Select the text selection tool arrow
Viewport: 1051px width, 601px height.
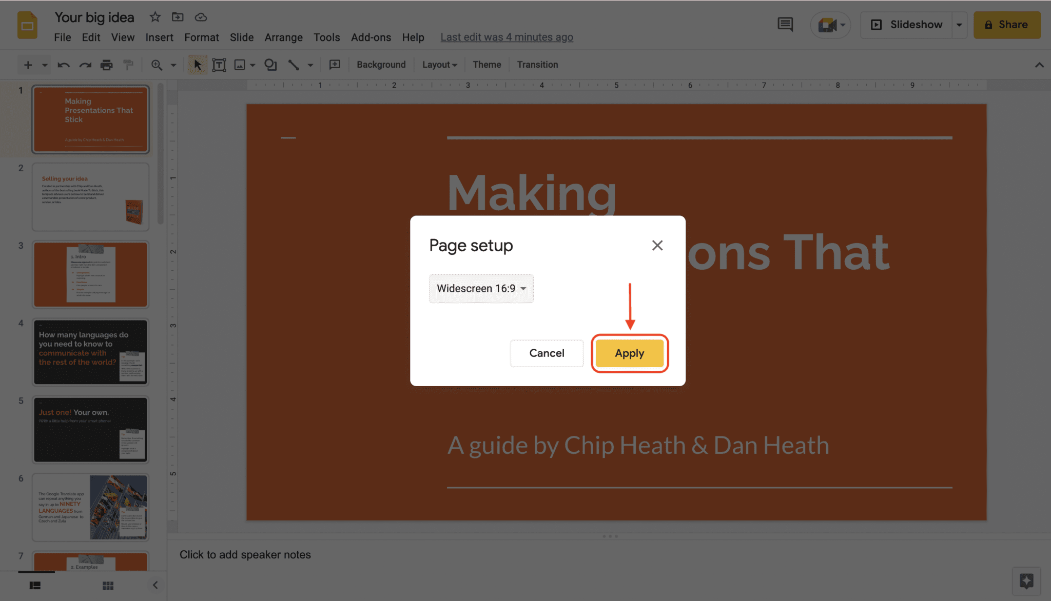coord(197,64)
